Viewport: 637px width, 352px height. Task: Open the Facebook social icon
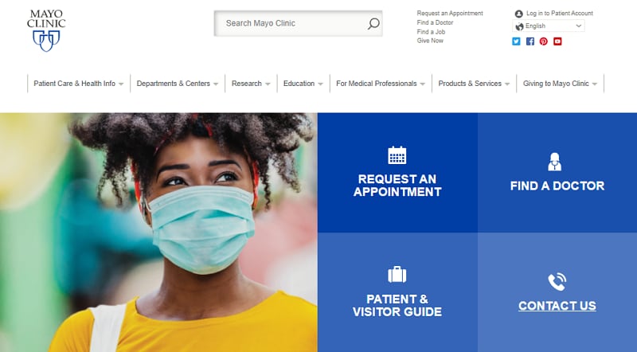coord(530,41)
